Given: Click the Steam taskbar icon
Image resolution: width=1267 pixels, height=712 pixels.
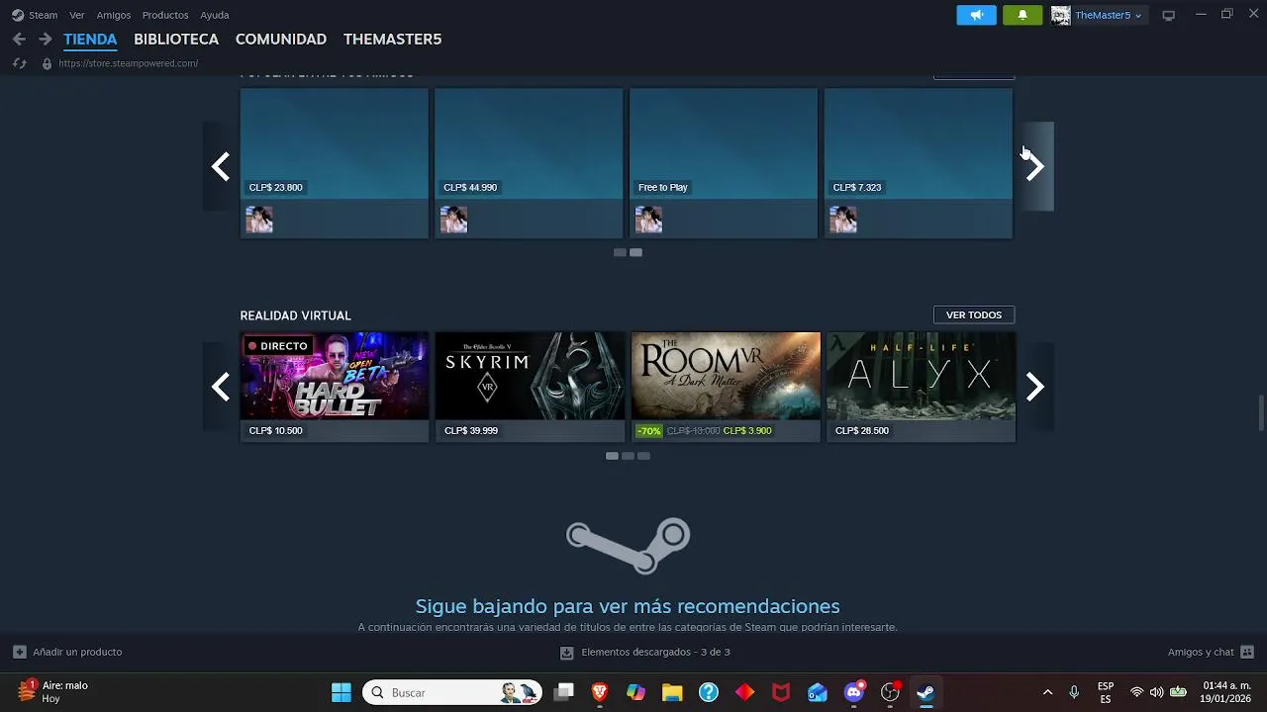Looking at the screenshot, I should 926,692.
